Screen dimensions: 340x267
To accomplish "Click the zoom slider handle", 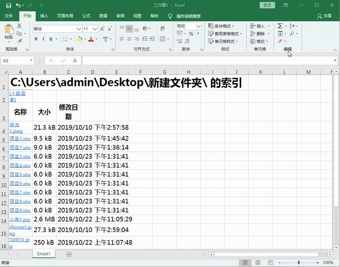I will pos(299,263).
